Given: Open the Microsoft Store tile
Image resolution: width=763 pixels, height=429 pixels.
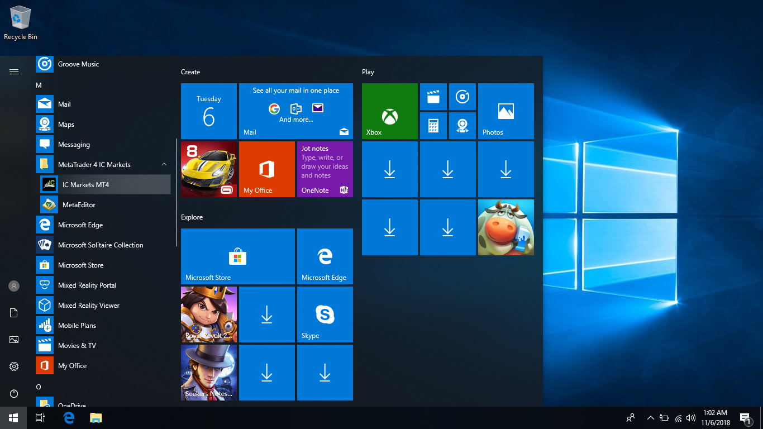Looking at the screenshot, I should (238, 256).
